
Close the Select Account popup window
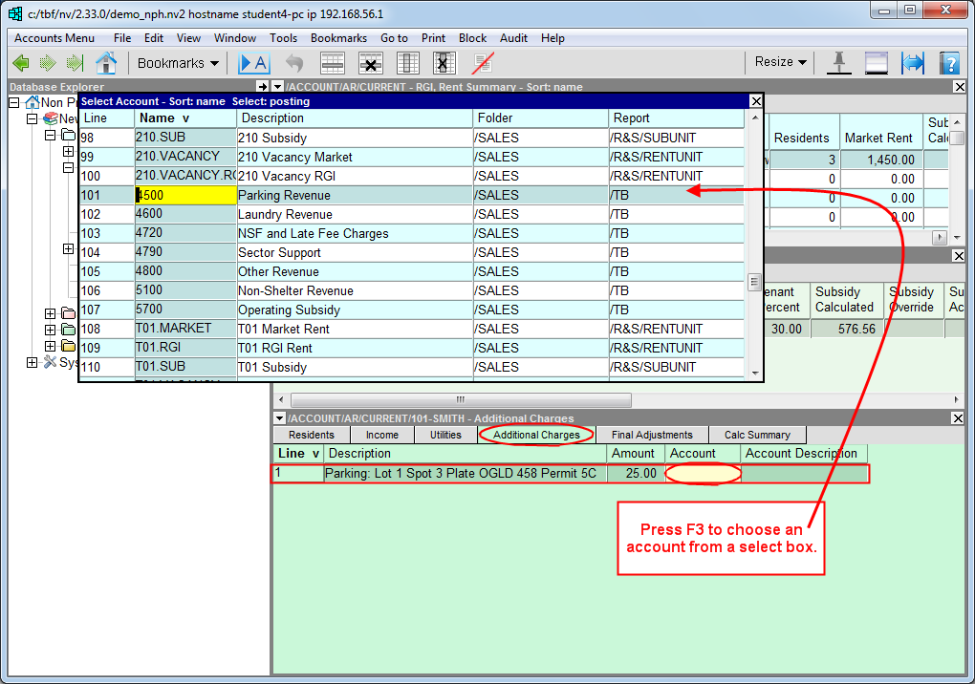pyautogui.click(x=755, y=101)
